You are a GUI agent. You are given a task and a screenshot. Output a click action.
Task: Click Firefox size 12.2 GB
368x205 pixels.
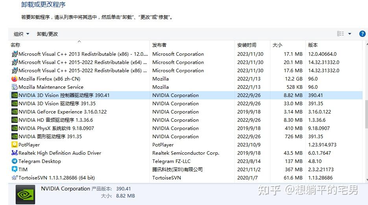[x=294, y=79]
